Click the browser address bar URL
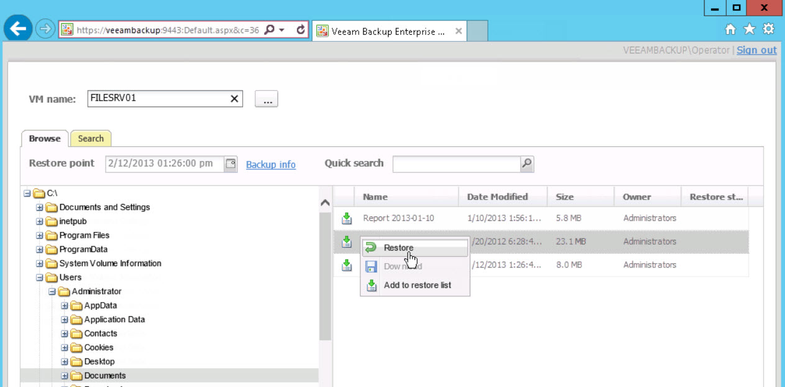785x387 pixels. point(168,30)
